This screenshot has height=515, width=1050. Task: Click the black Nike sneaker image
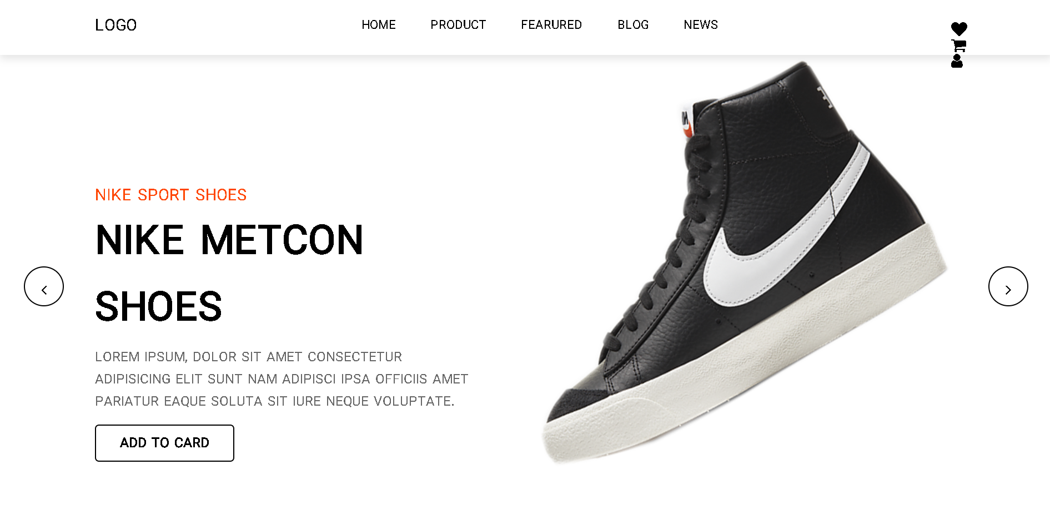[744, 262]
